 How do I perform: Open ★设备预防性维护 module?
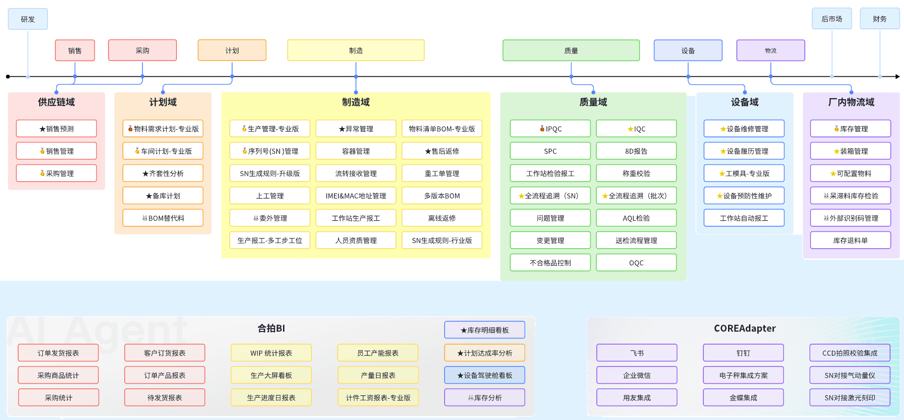click(x=744, y=196)
